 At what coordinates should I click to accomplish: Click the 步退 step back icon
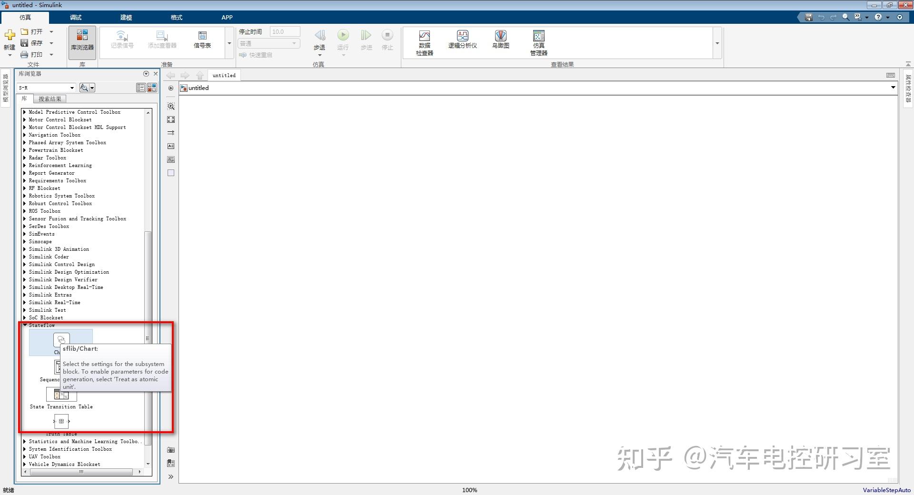(x=319, y=36)
